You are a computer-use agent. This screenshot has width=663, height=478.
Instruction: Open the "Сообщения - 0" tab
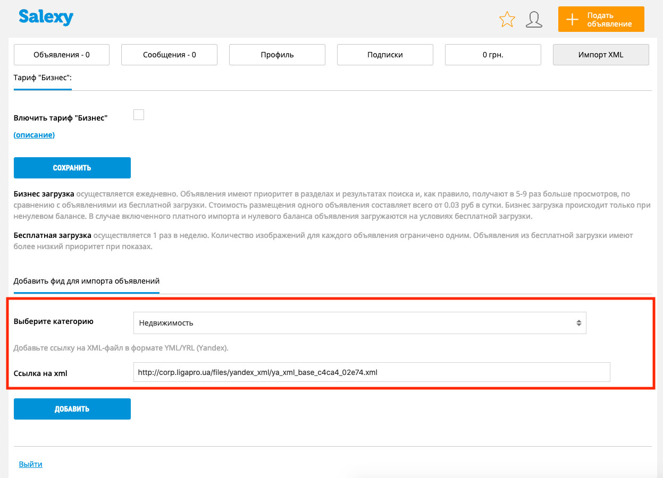(x=169, y=55)
